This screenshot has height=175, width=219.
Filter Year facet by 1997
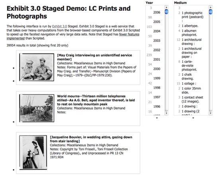tap(157, 97)
